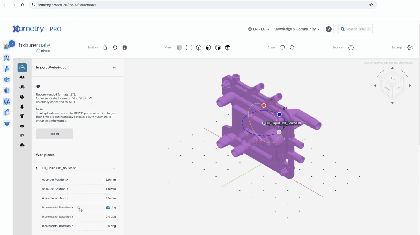Open the options menu for 00_Liquid Unit_Source.stl
The height and width of the screenshot is (235, 420).
pos(114,168)
